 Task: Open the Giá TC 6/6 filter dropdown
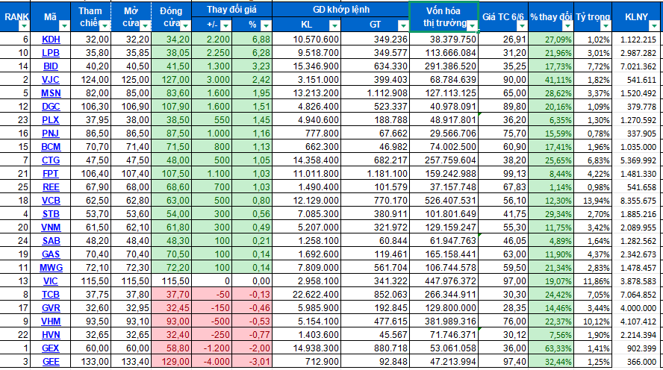522,26
